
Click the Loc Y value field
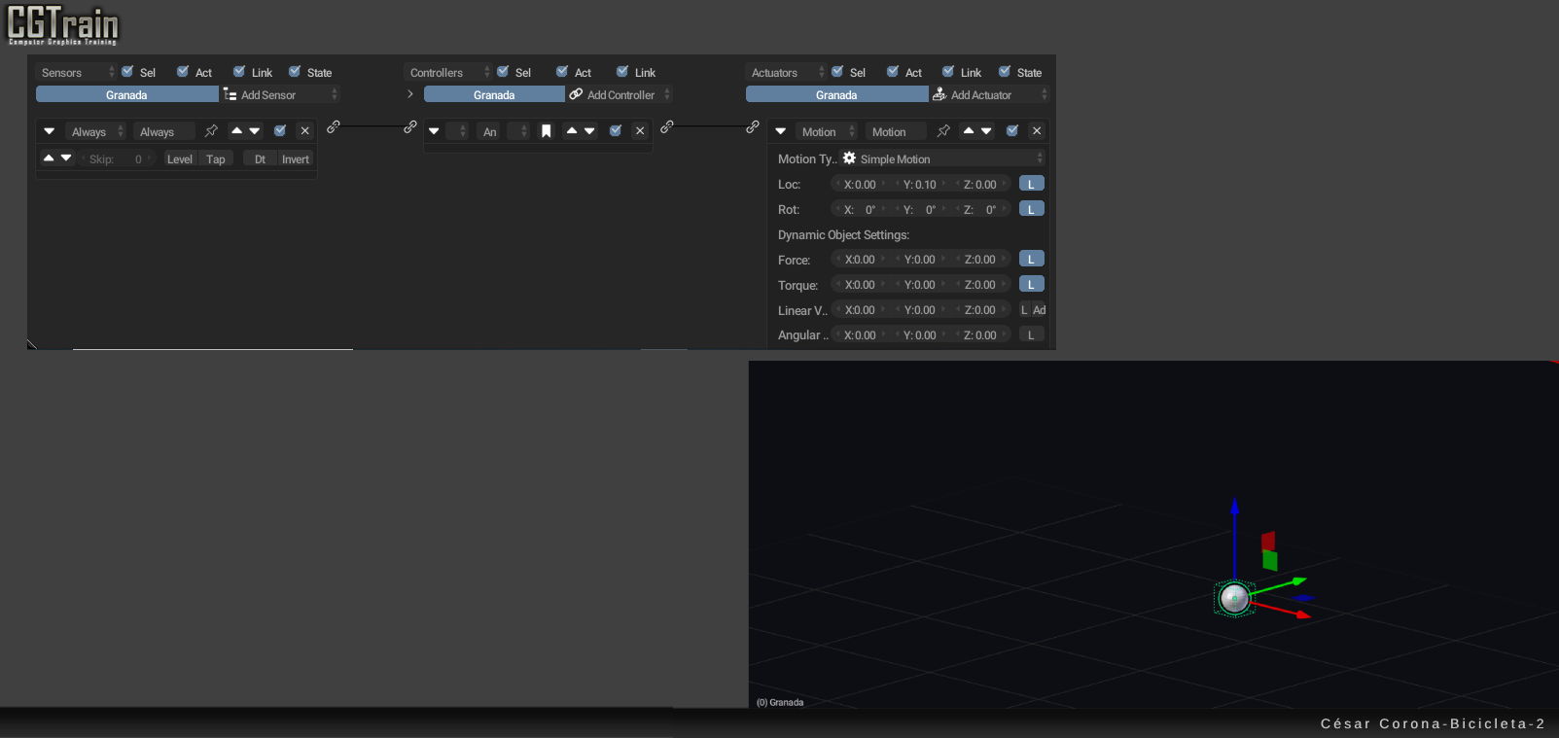click(919, 185)
